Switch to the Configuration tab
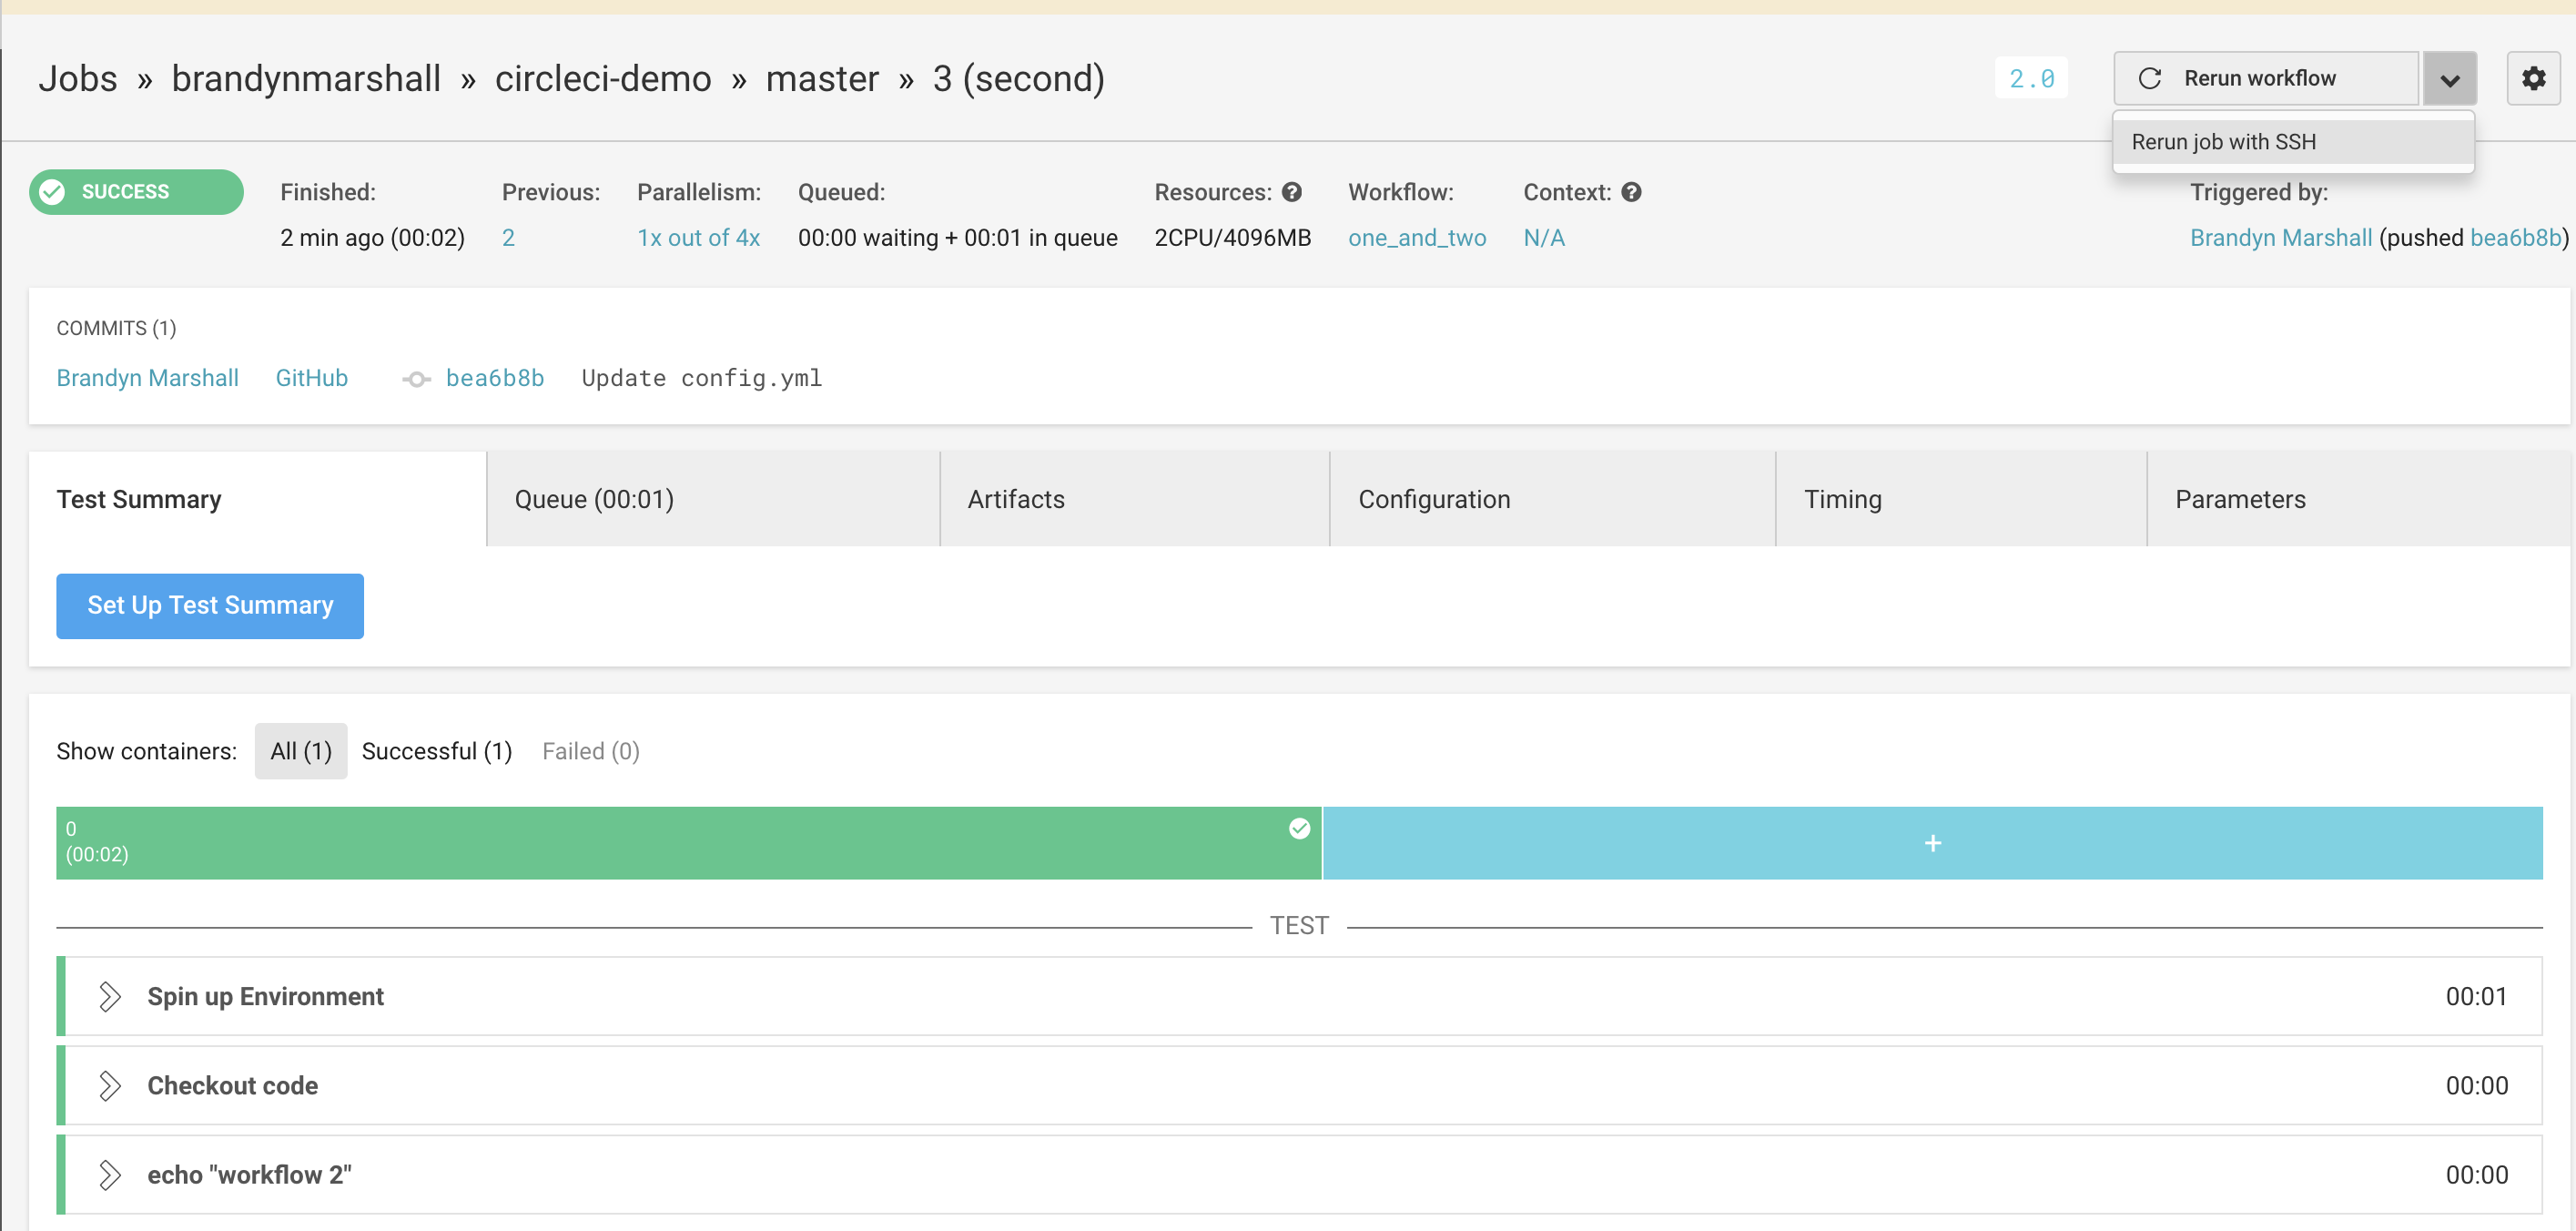The width and height of the screenshot is (2576, 1231). [x=1552, y=499]
